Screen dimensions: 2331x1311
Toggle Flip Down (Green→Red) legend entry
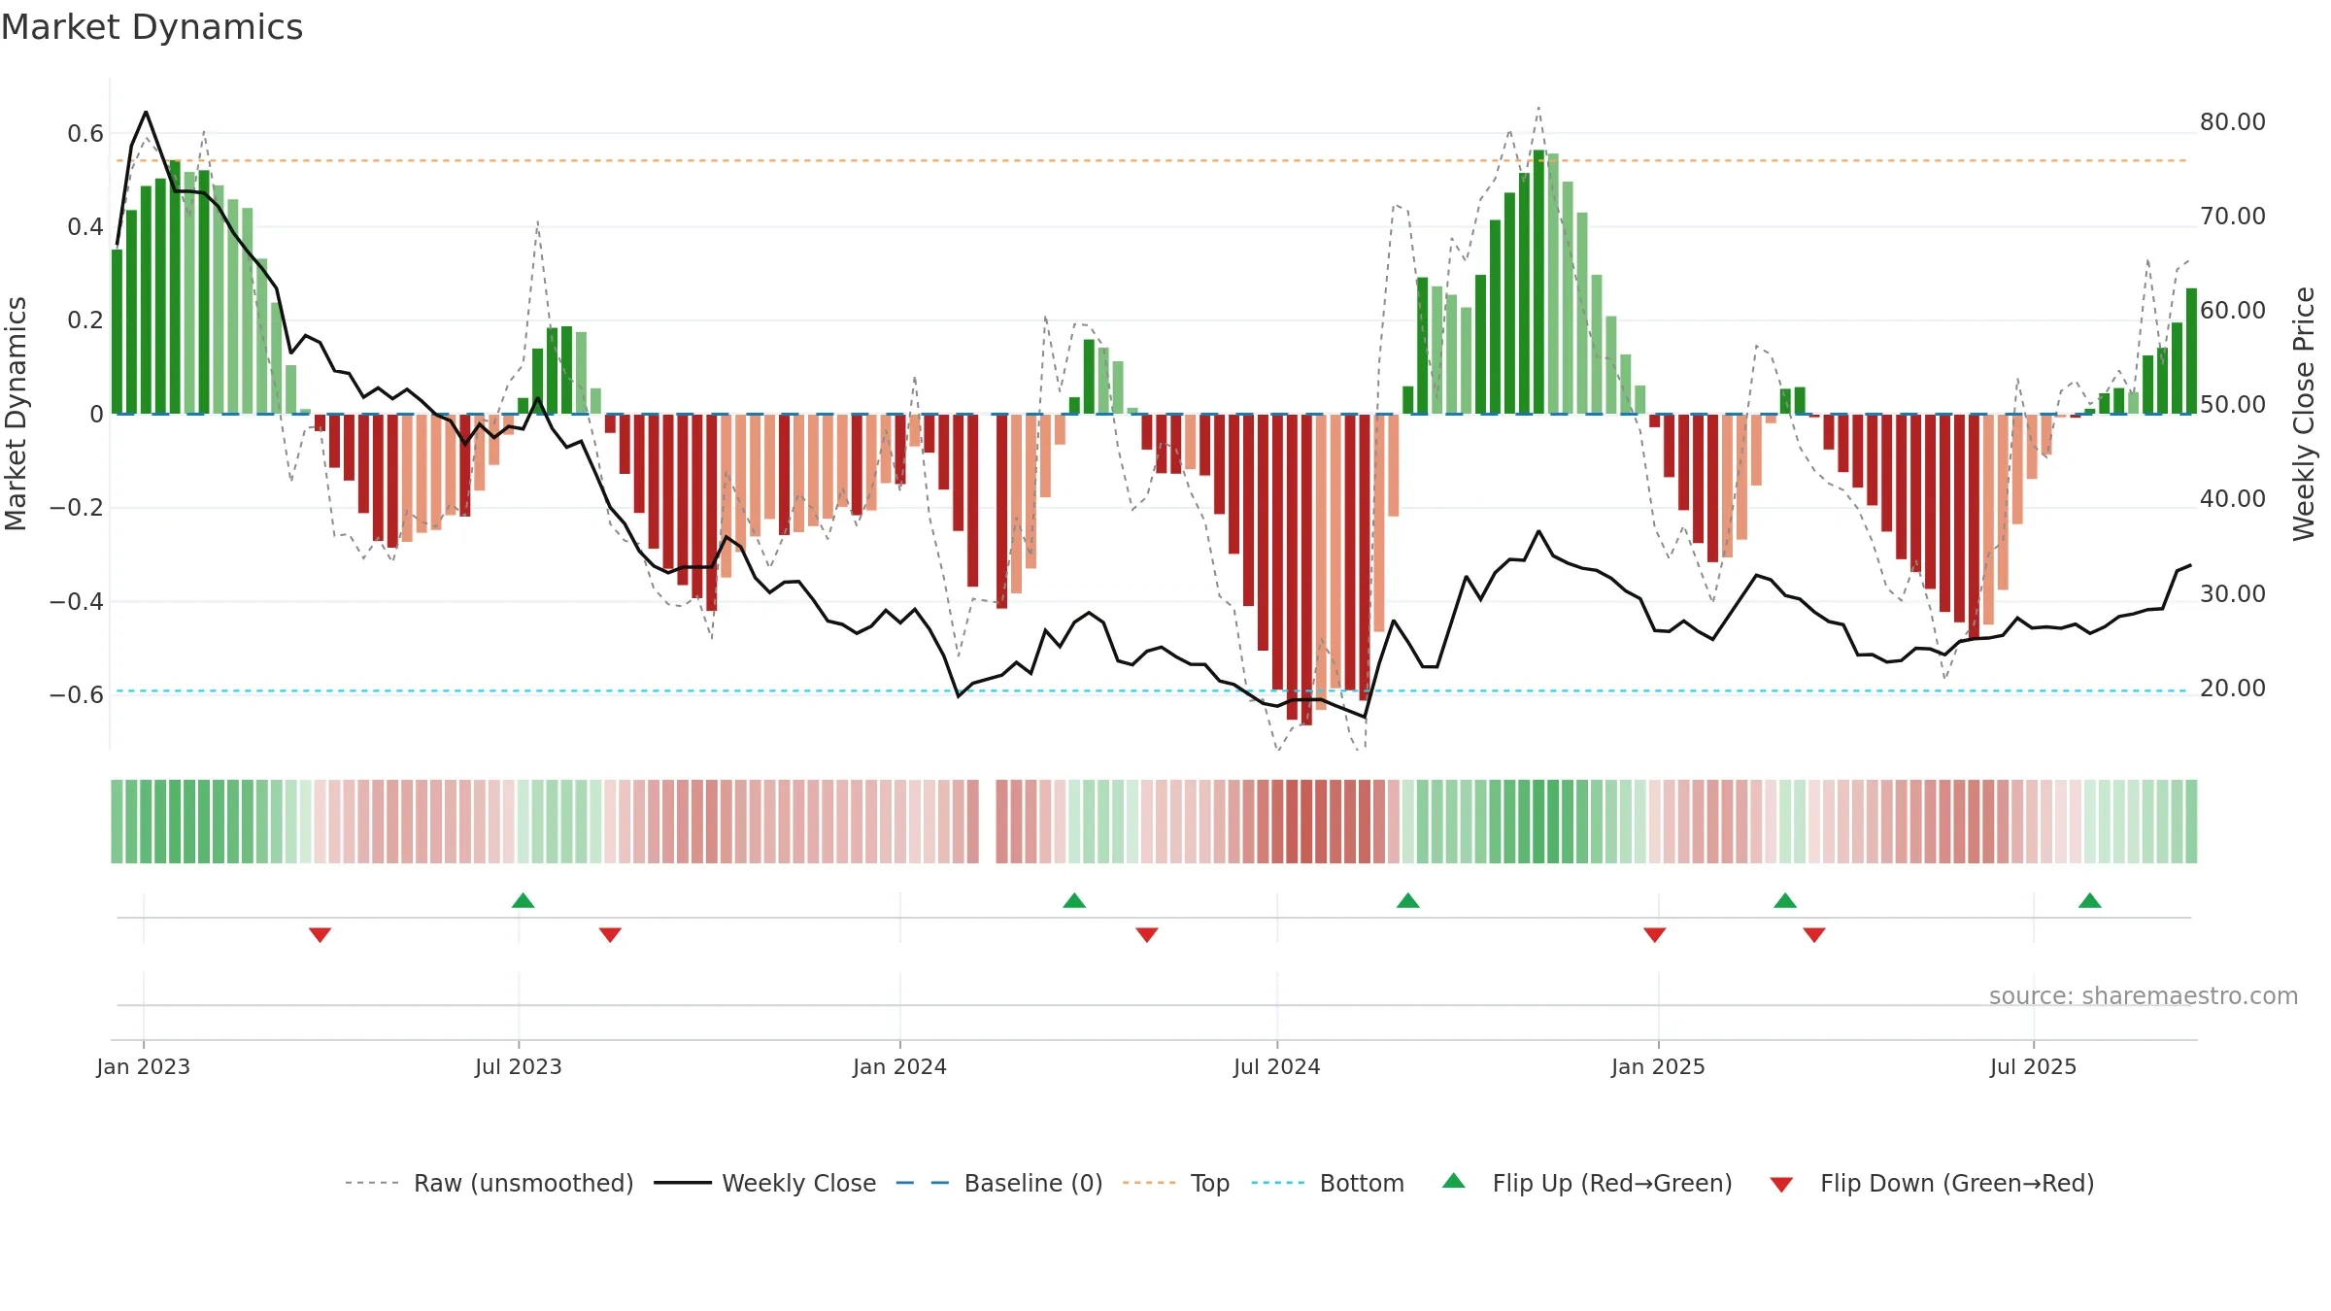[x=1932, y=1183]
